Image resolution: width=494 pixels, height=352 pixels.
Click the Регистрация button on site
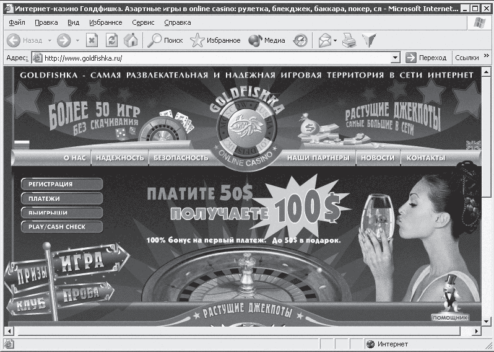click(61, 184)
